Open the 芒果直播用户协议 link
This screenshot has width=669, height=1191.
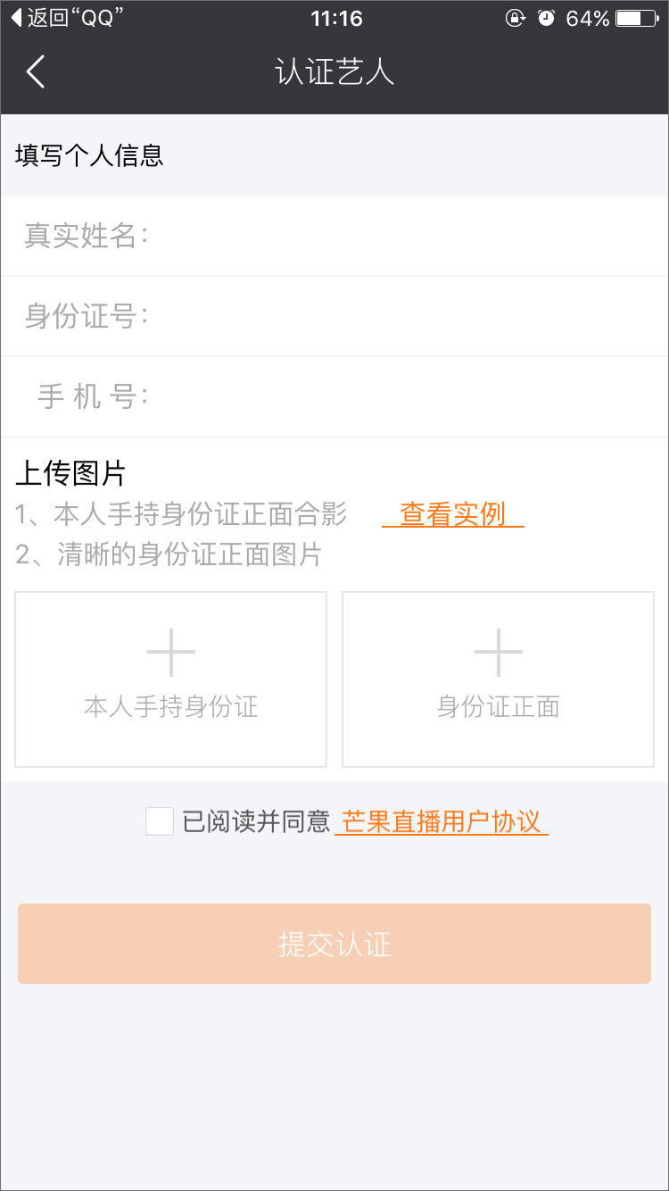[x=442, y=821]
